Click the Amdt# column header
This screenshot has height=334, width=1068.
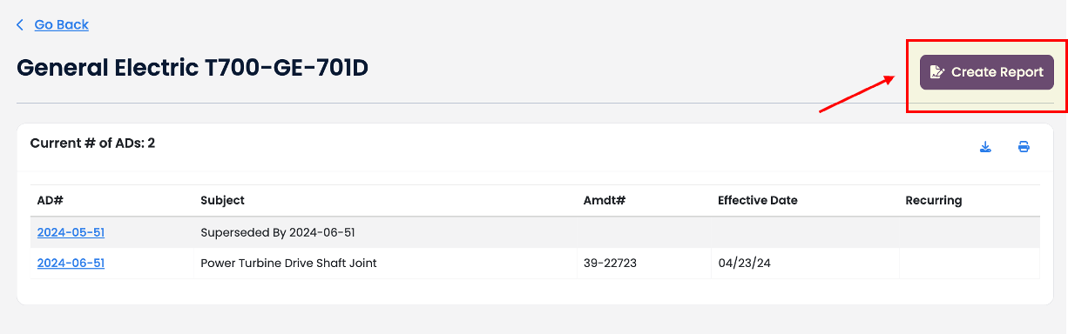click(x=605, y=200)
